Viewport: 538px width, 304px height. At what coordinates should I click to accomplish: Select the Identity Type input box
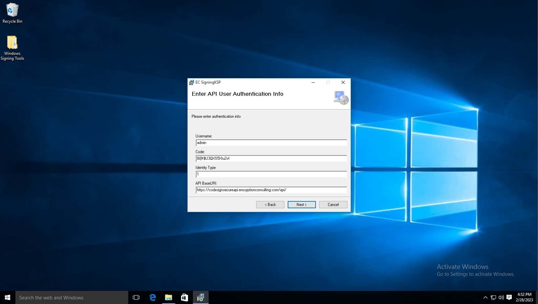click(271, 174)
